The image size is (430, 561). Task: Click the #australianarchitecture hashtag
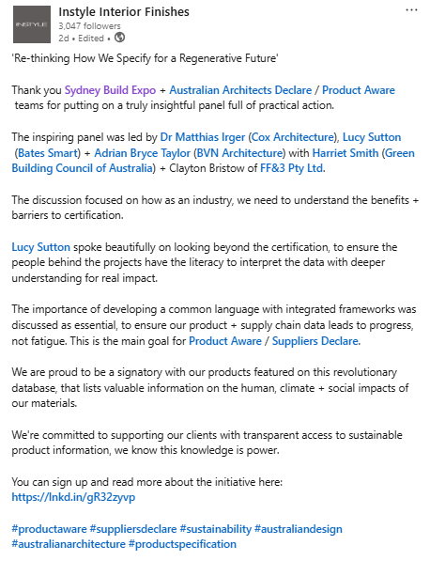[x=69, y=544]
